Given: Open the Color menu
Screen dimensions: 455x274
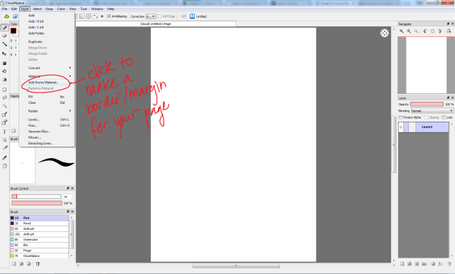Looking at the screenshot, I should pos(61,9).
